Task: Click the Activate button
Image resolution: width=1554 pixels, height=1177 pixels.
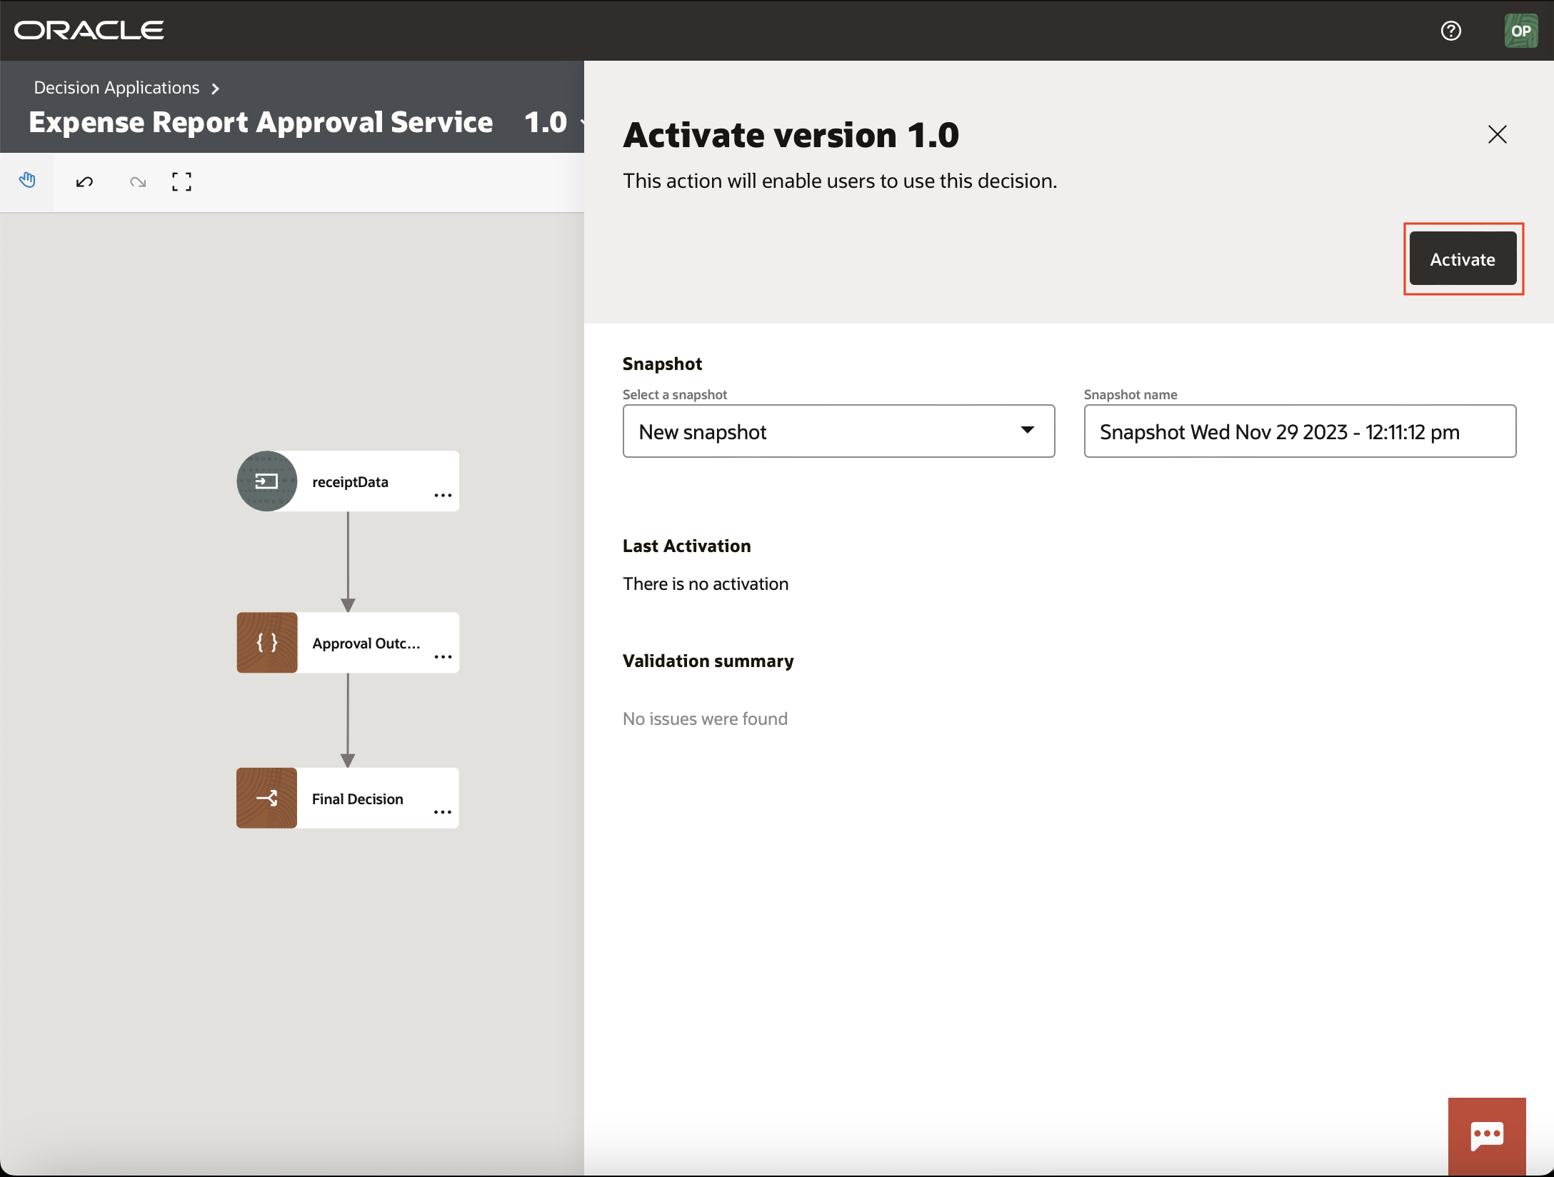Action: [1463, 259]
